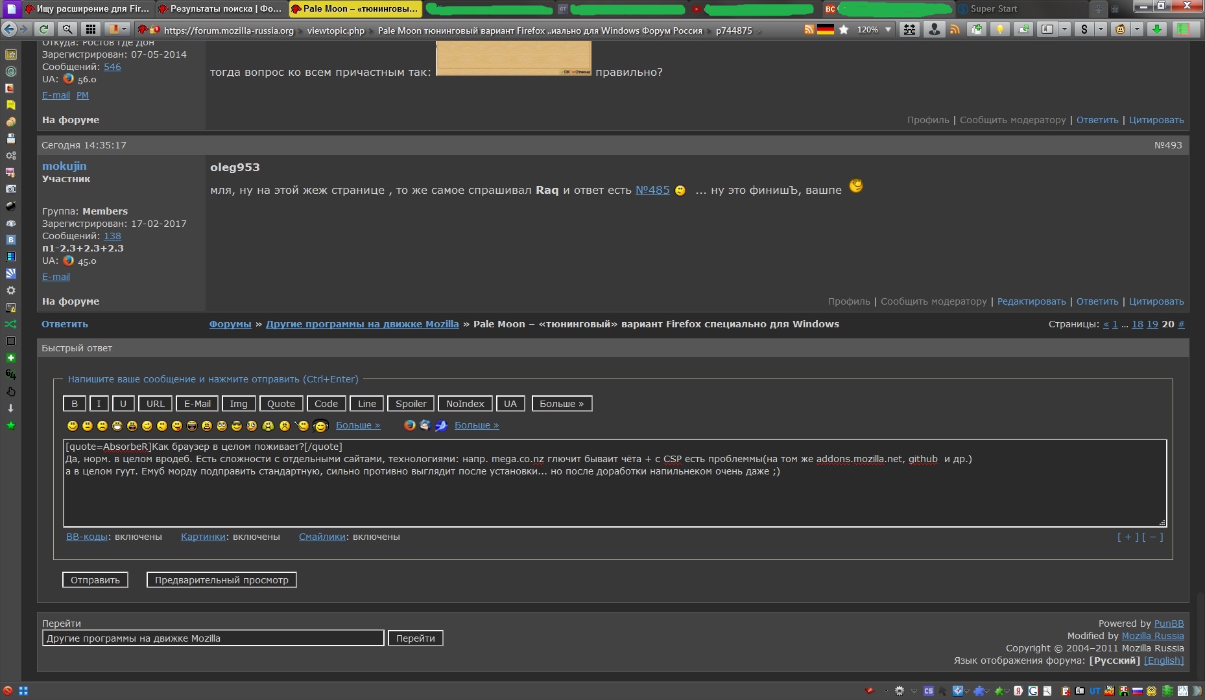Click the Google G icon in status bar

(1033, 691)
